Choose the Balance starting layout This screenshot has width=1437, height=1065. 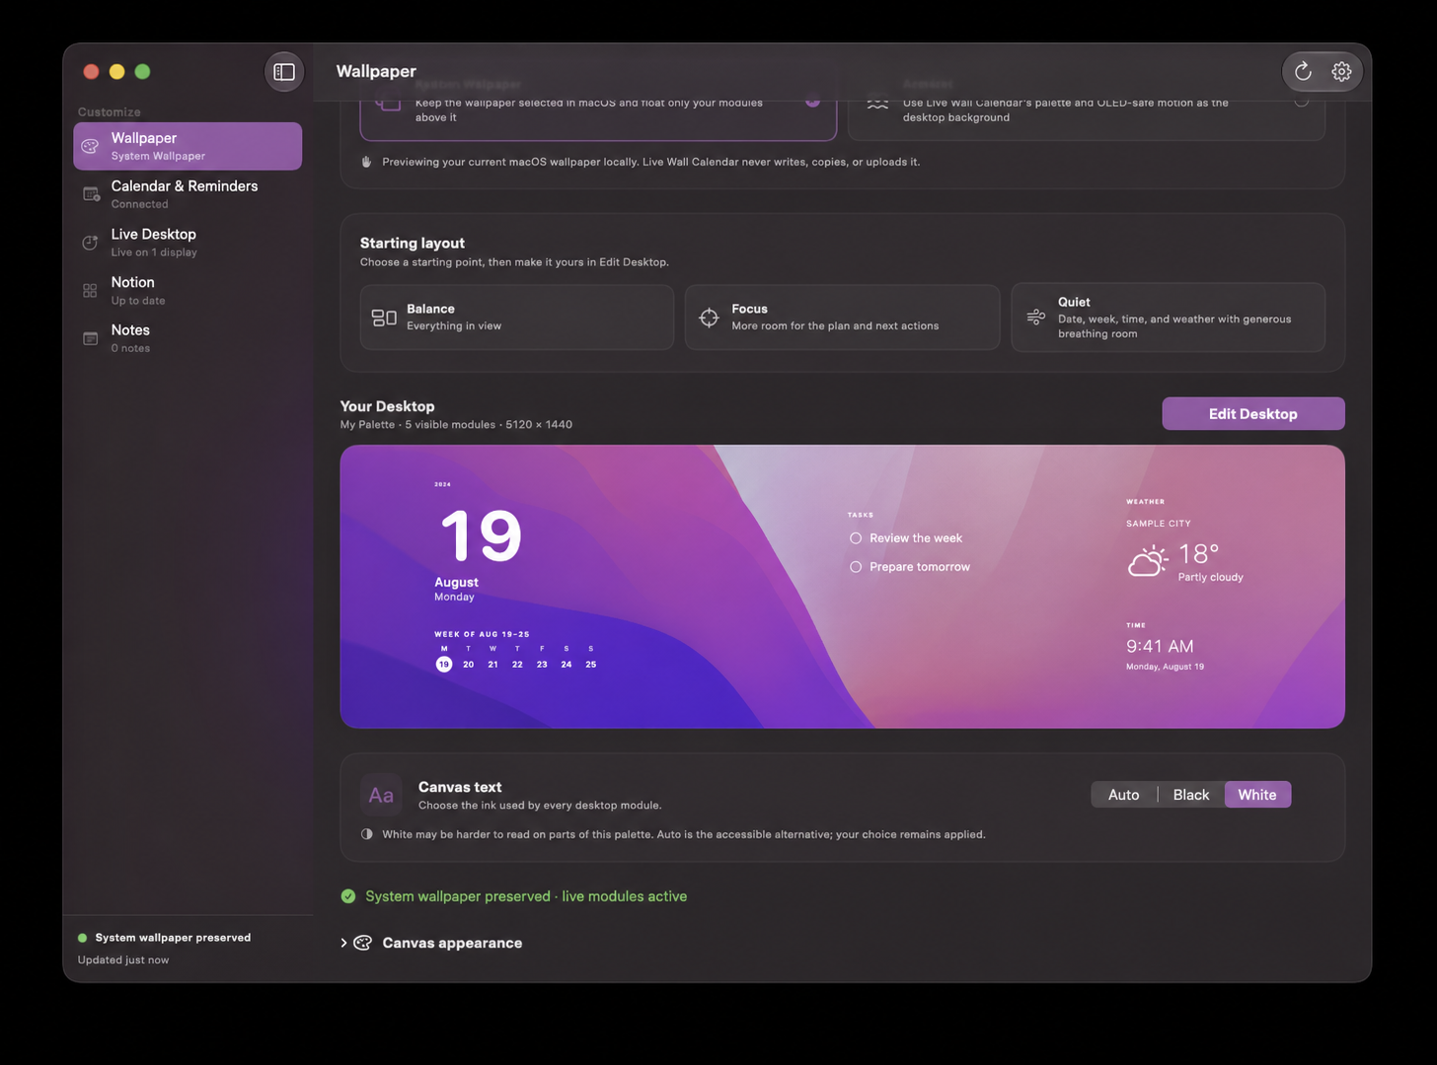pos(517,318)
